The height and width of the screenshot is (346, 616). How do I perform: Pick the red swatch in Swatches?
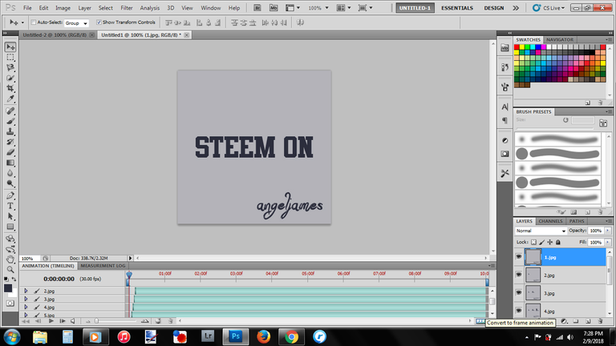pyautogui.click(x=517, y=47)
